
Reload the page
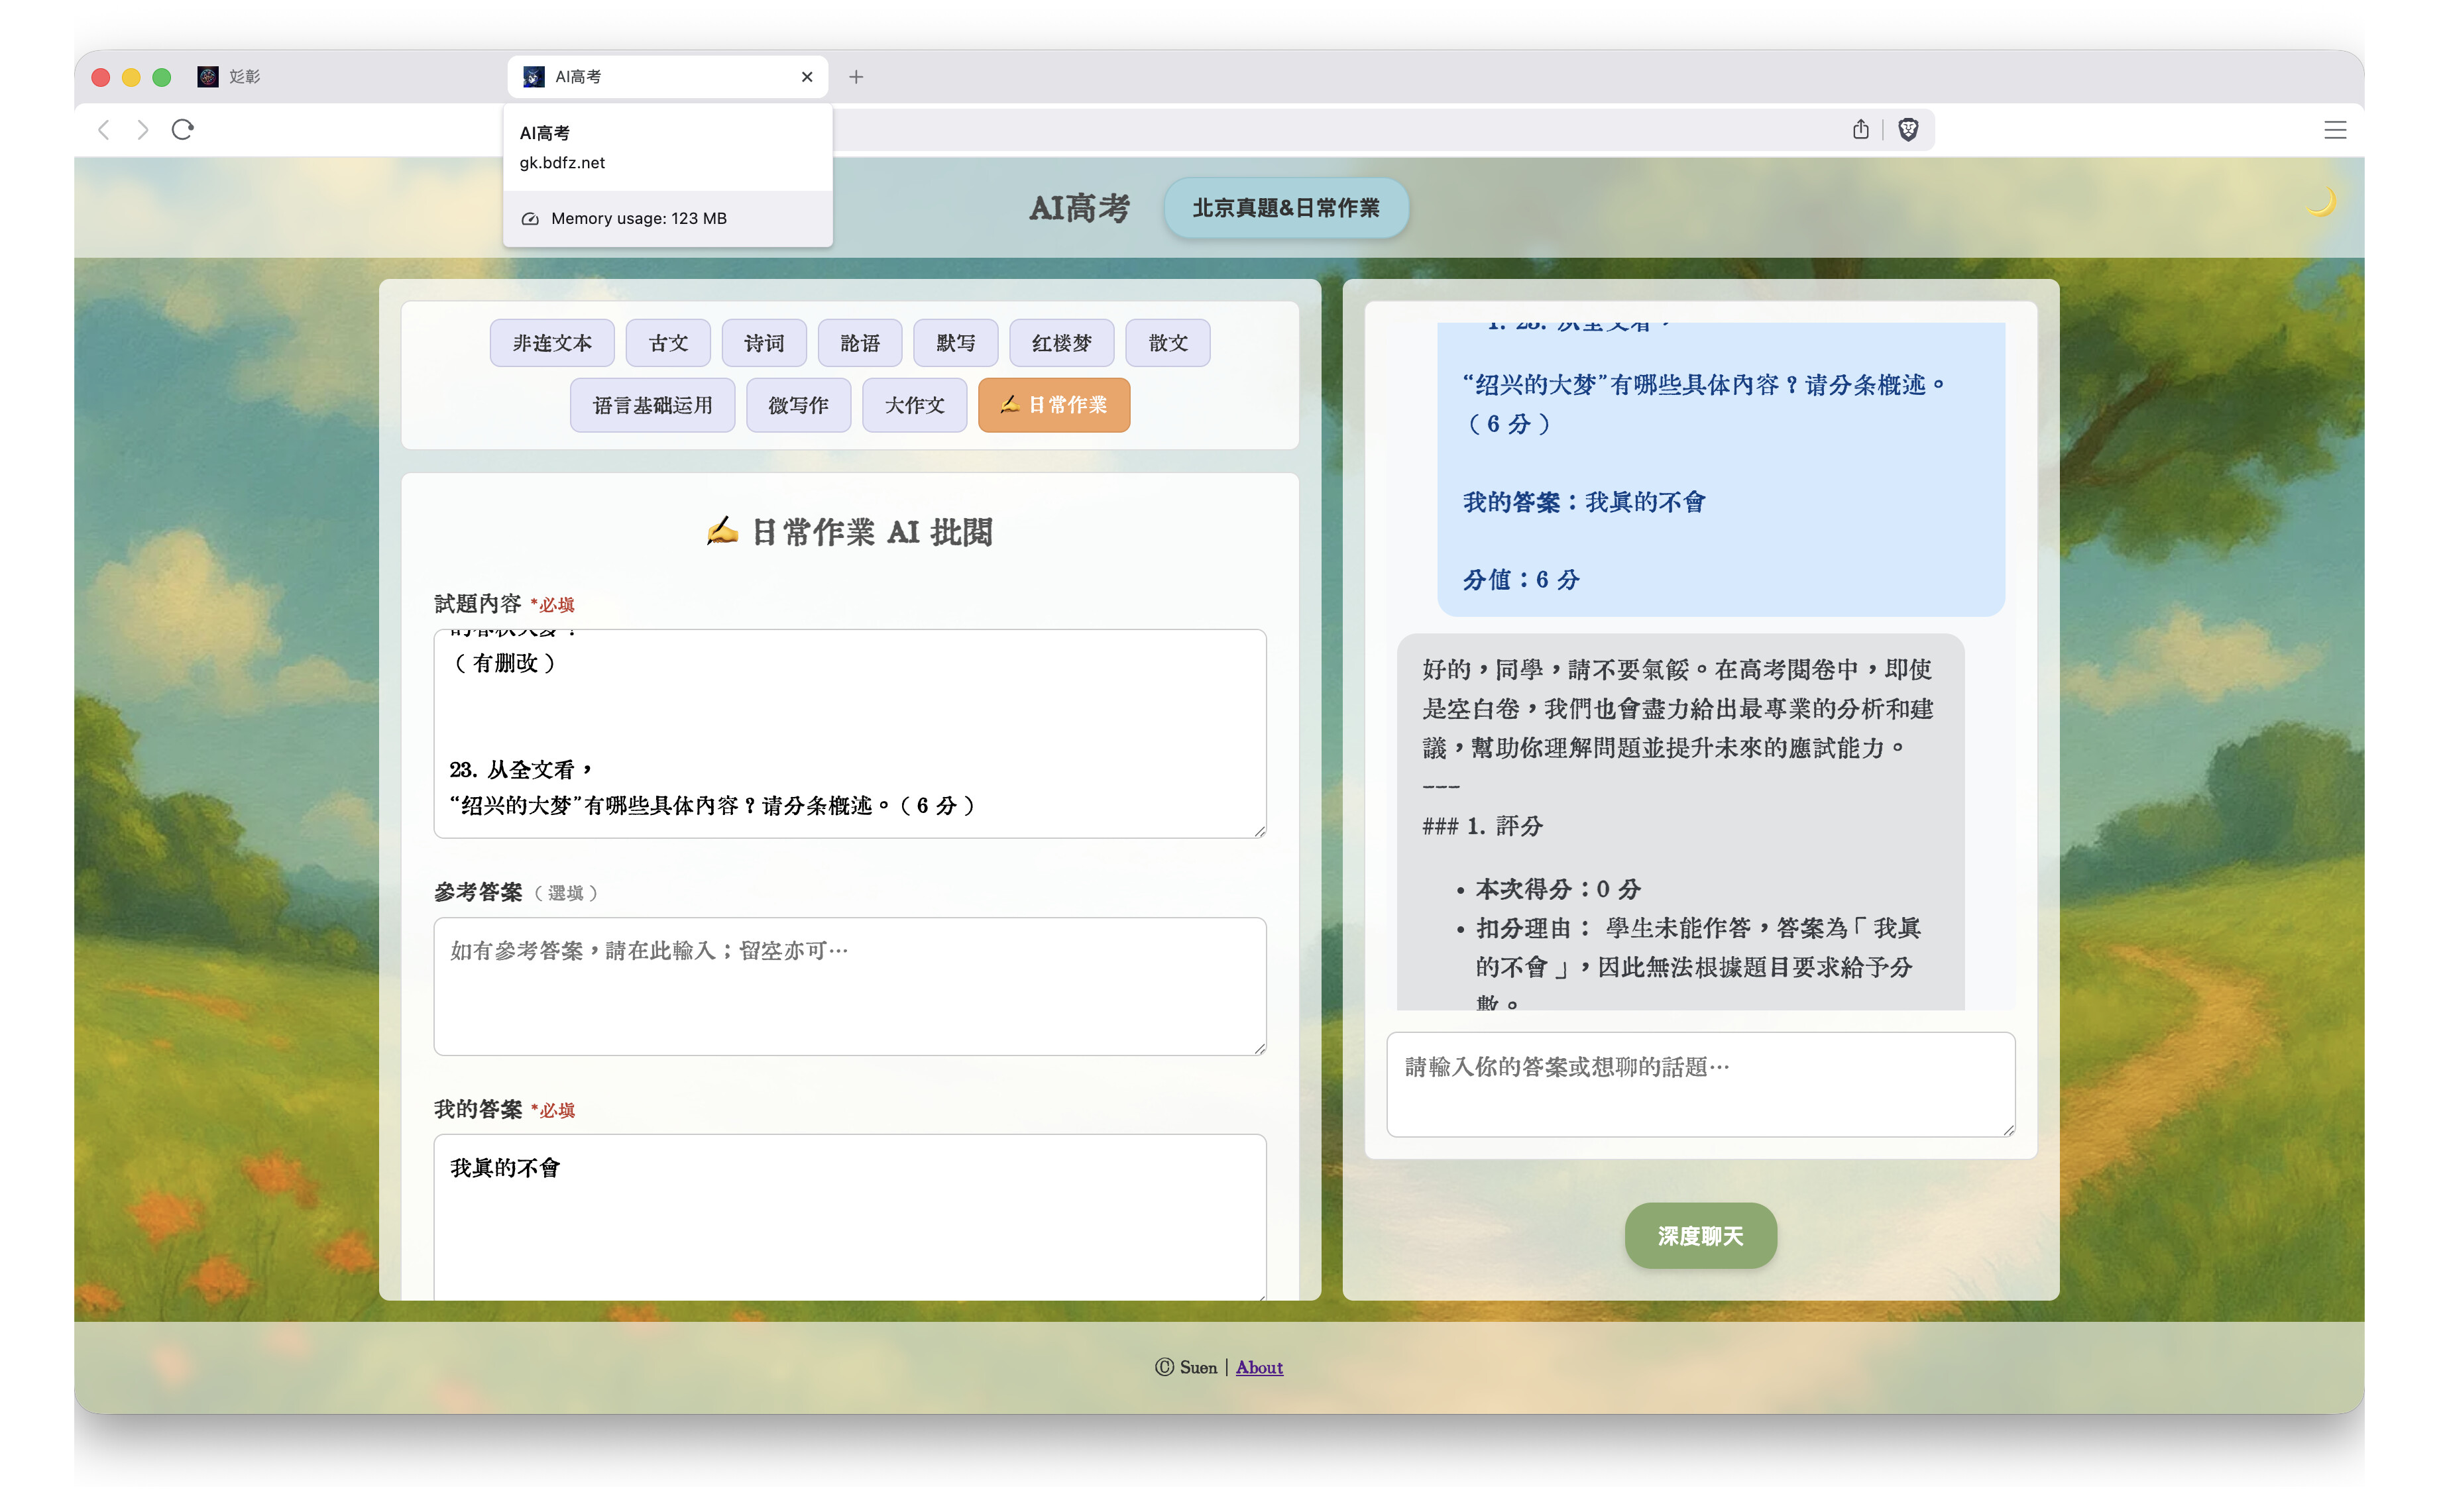pyautogui.click(x=182, y=130)
